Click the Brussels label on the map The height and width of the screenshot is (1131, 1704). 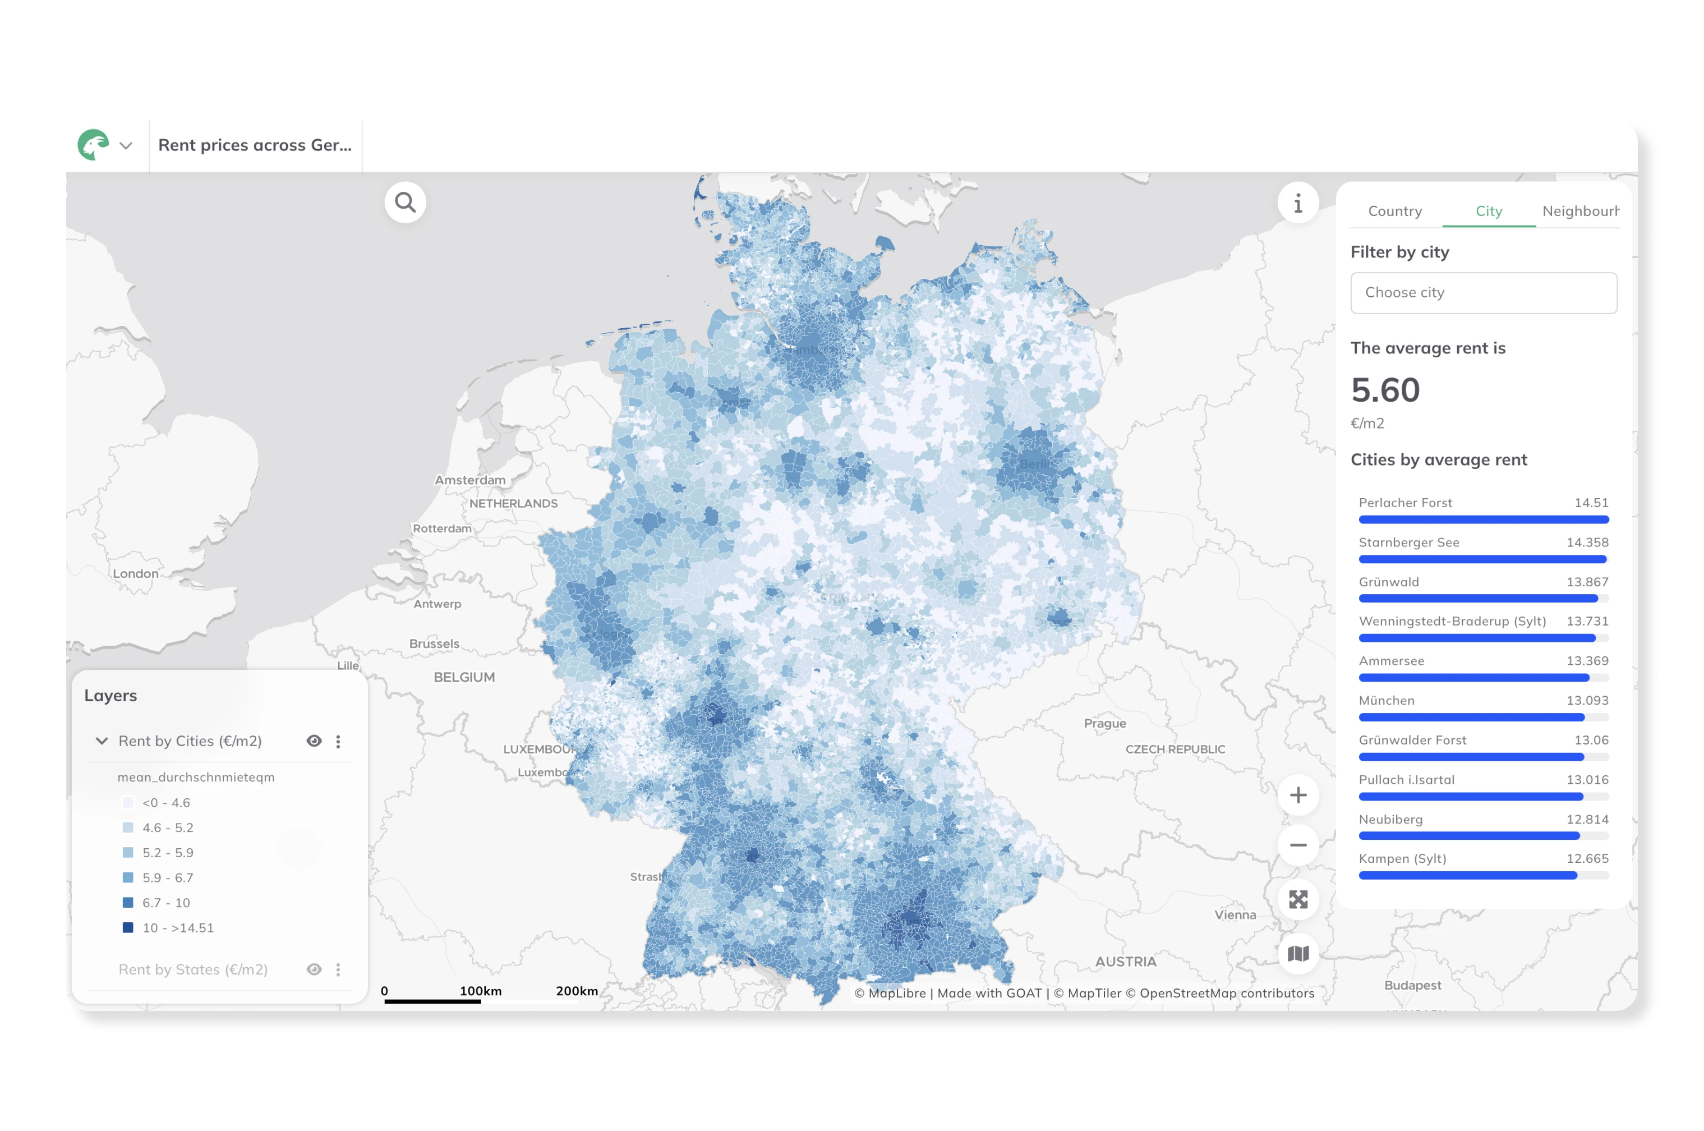(434, 644)
